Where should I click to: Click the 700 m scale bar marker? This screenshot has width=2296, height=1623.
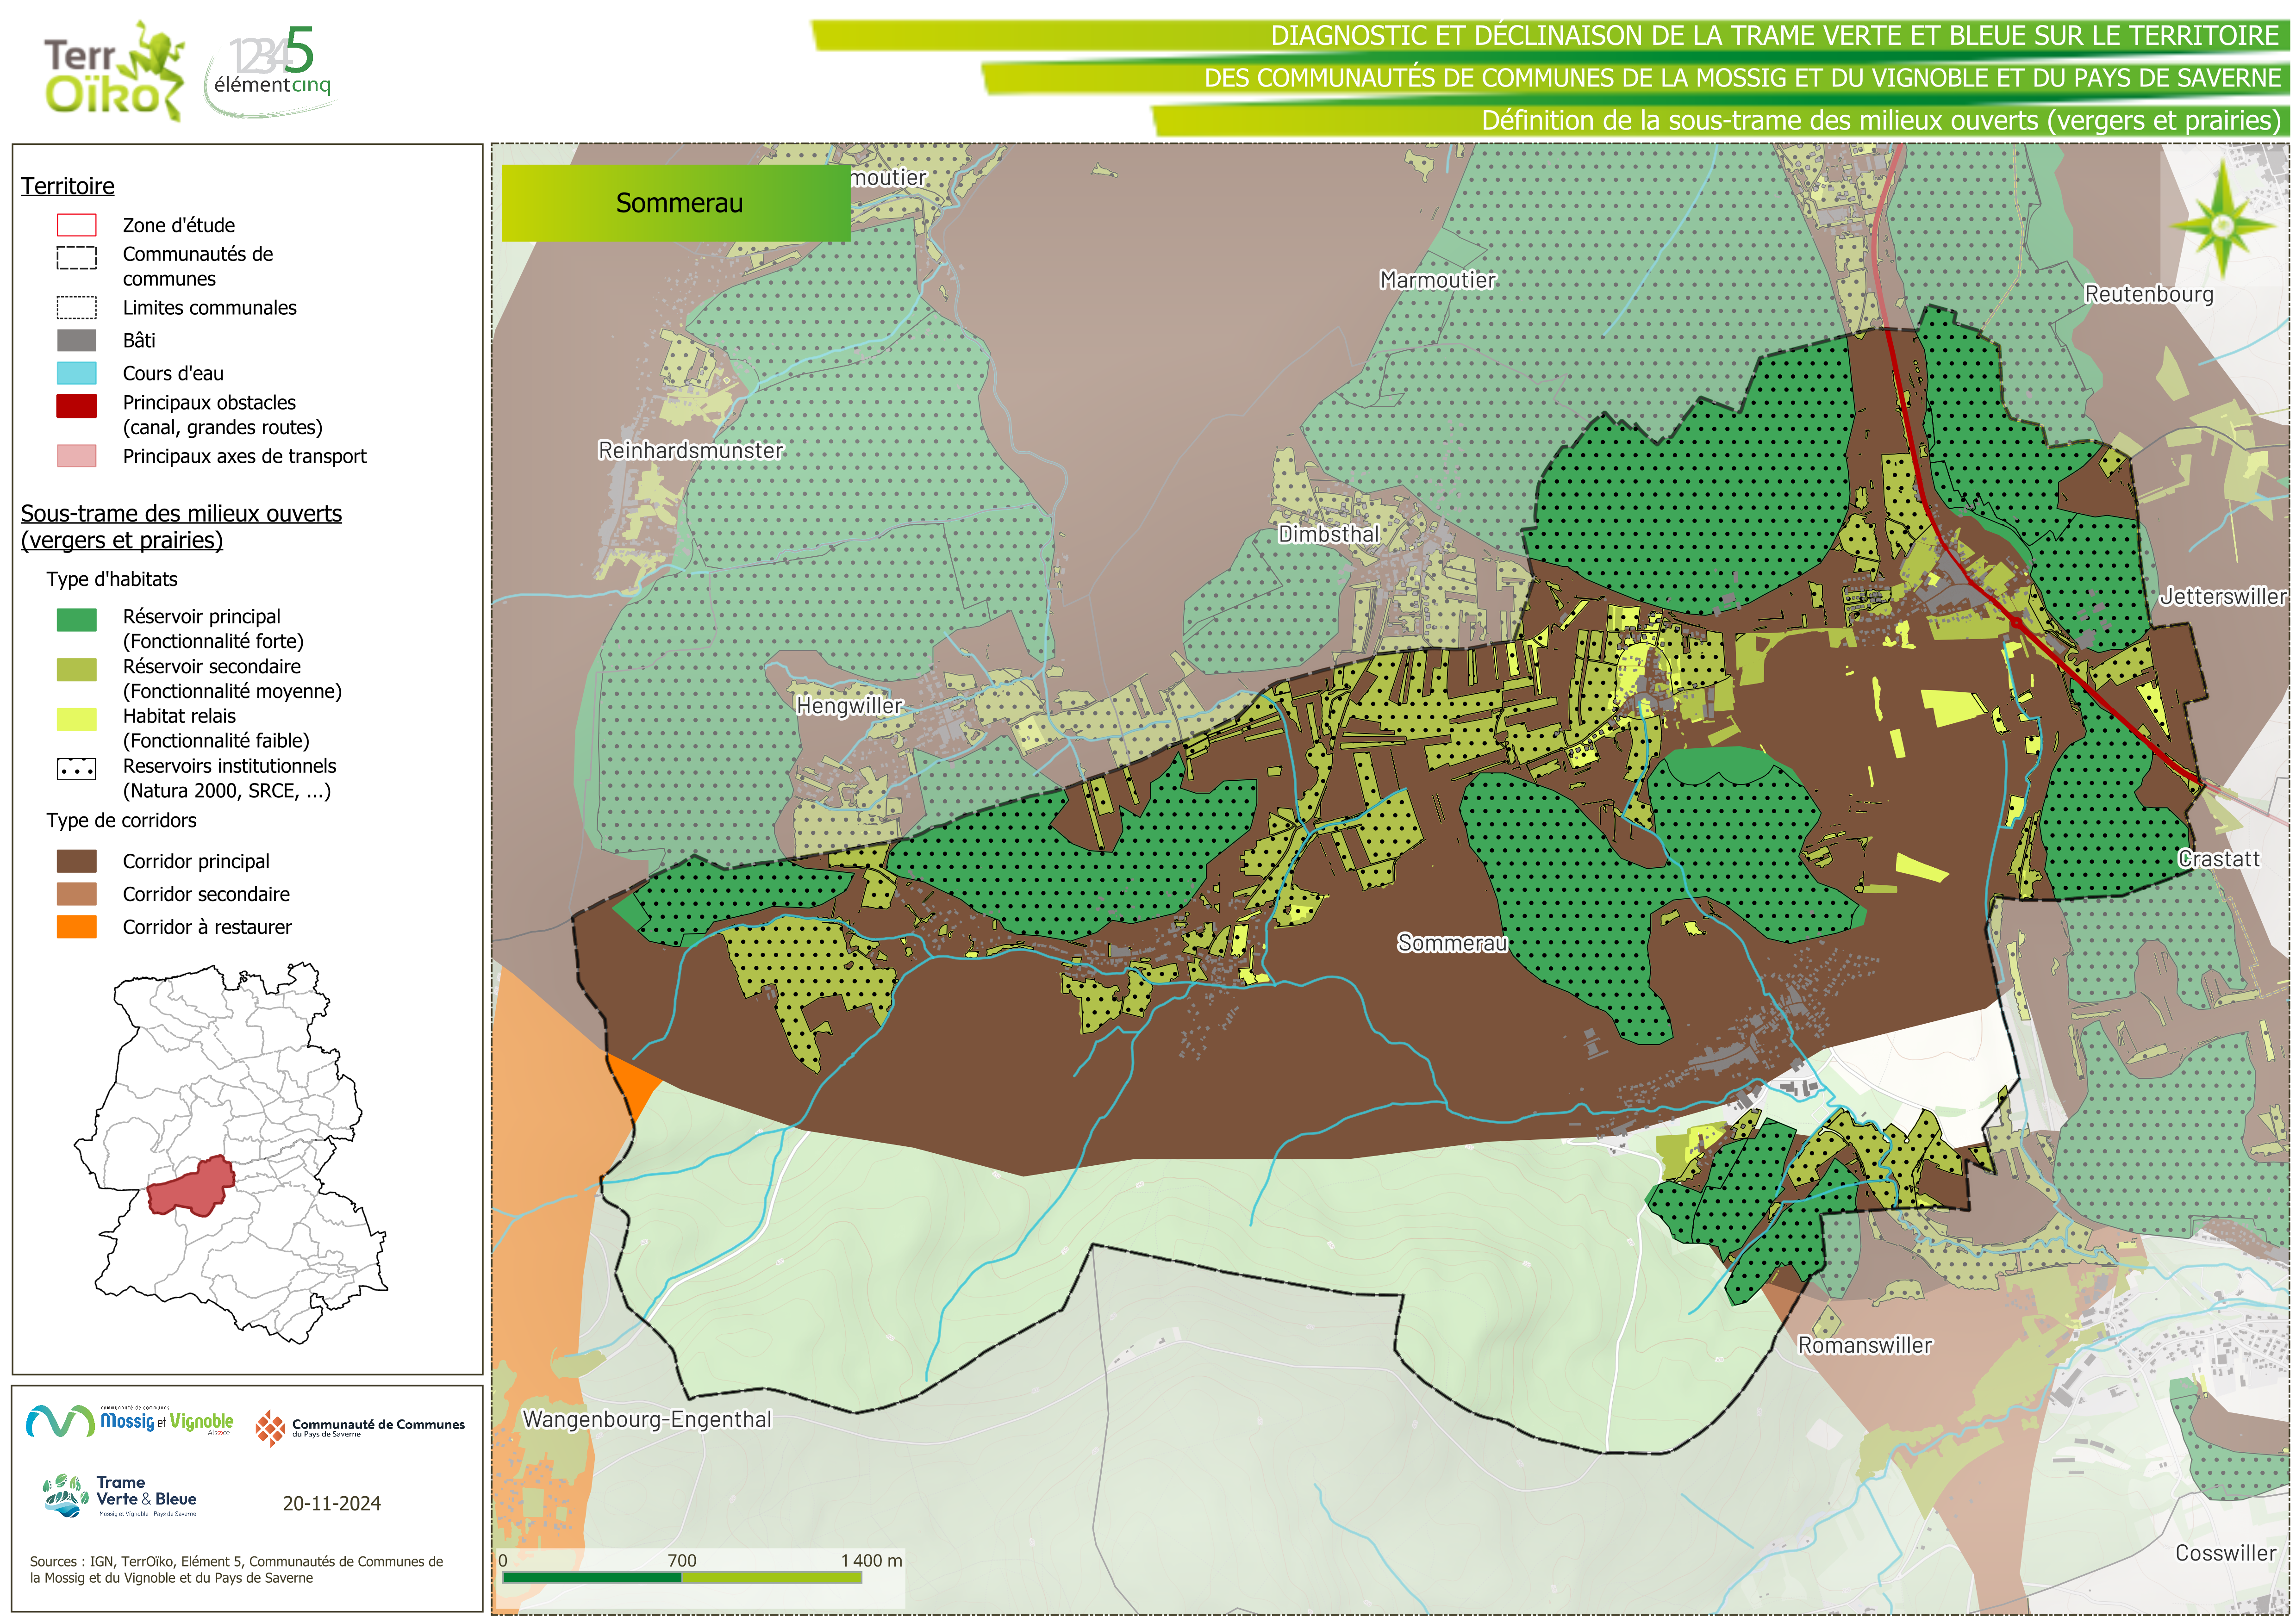tap(682, 1561)
